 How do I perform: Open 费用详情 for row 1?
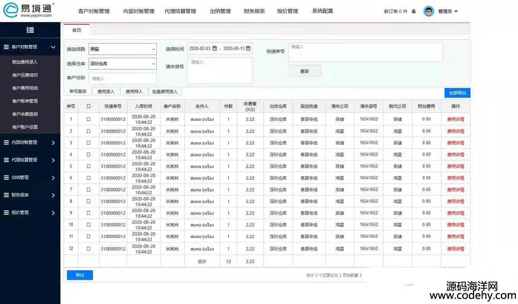[x=455, y=119]
